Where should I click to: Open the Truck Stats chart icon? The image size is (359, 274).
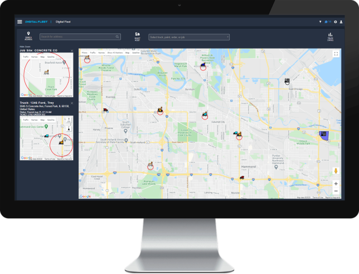point(330,35)
